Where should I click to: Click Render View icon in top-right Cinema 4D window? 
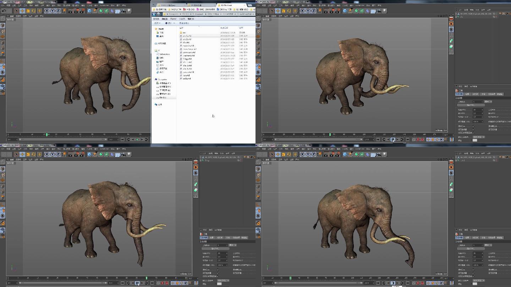[x=325, y=11]
